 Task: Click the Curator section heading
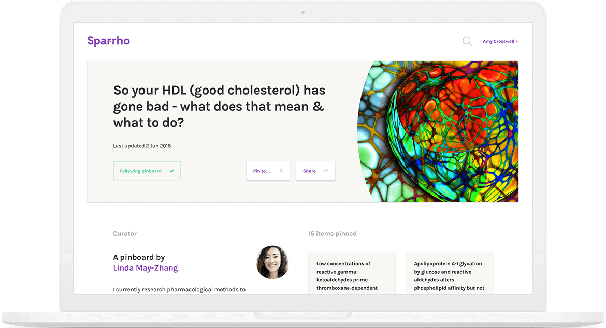point(125,234)
